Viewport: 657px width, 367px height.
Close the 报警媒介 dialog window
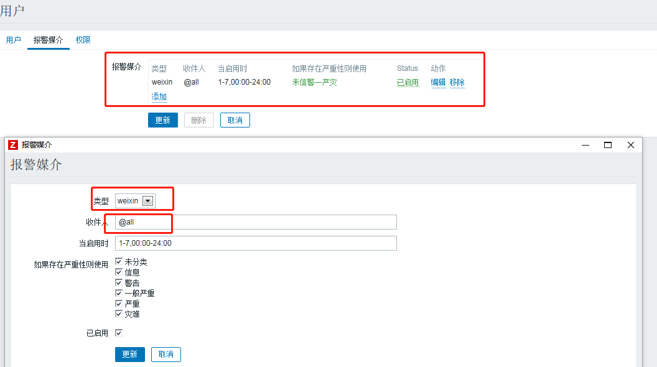tap(631, 145)
